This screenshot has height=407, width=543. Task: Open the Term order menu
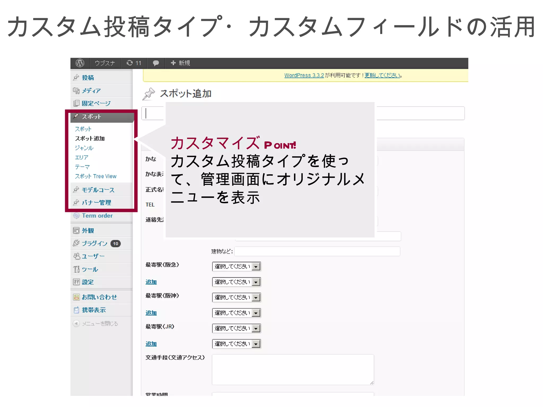[97, 216]
